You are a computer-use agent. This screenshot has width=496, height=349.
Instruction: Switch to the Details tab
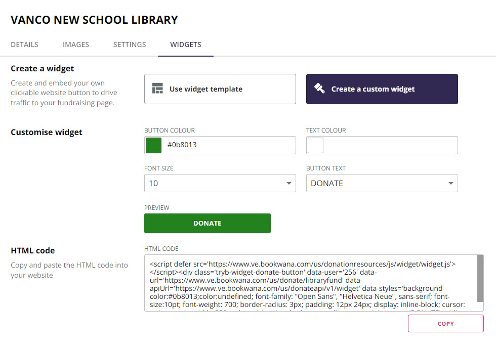[x=24, y=45]
